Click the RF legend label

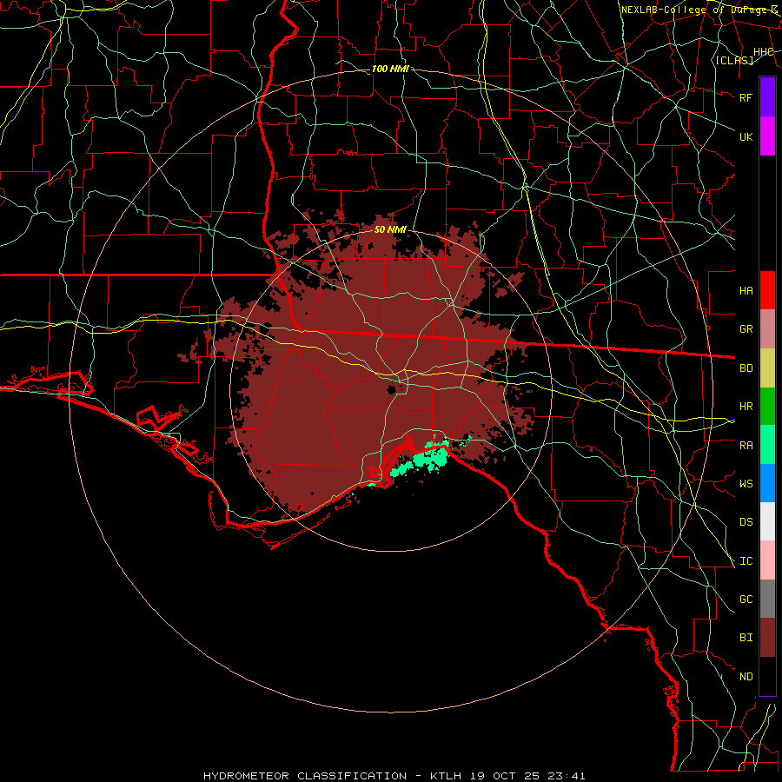coord(746,97)
